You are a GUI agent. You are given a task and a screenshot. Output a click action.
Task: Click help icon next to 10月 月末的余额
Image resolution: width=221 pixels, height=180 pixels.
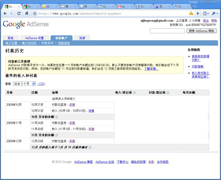56,117
